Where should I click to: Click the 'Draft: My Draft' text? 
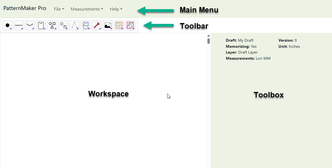pyautogui.click(x=240, y=40)
